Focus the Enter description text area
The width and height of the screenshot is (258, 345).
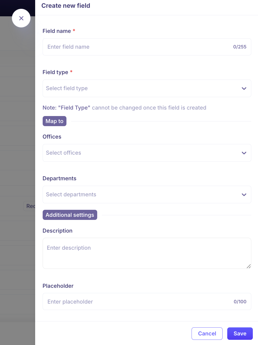point(147,253)
